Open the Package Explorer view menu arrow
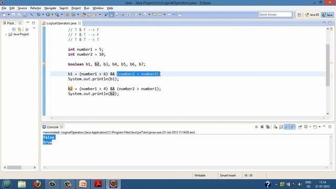This screenshot has height=189, width=336. (34, 28)
